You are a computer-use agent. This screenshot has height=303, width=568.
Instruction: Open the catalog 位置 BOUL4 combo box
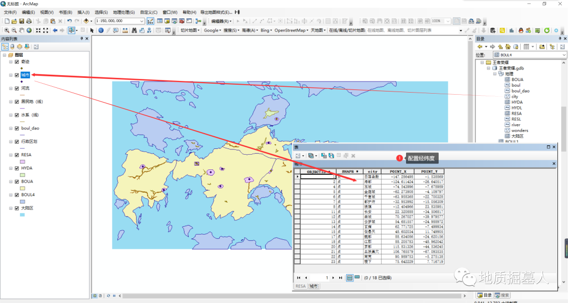coord(530,55)
